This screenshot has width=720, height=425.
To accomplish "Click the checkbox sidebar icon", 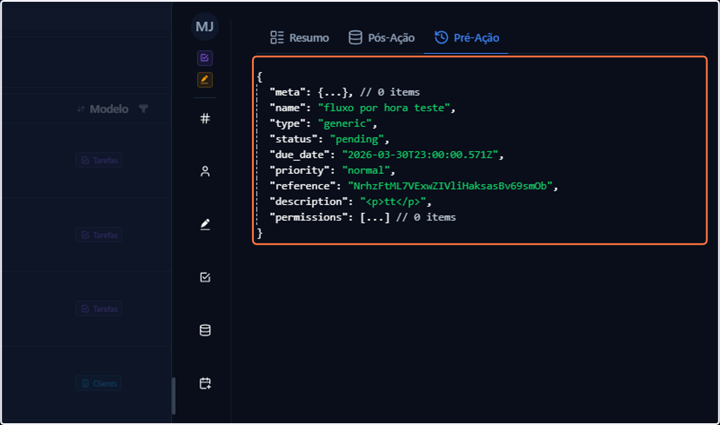I will (x=205, y=278).
